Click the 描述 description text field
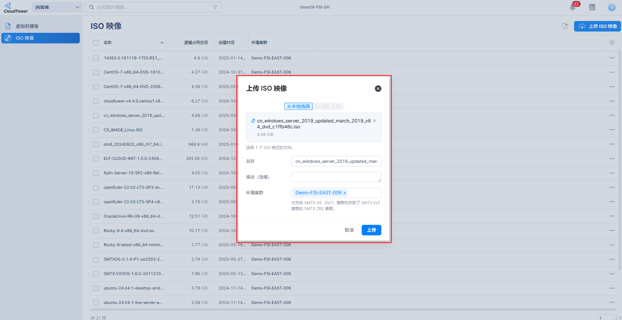Viewport: 622px width, 320px height. coord(336,177)
